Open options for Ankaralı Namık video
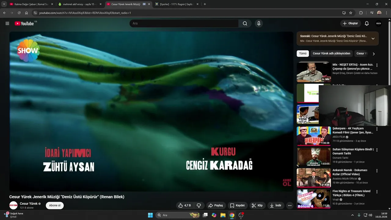Image resolution: width=391 pixels, height=220 pixels. coord(377,170)
